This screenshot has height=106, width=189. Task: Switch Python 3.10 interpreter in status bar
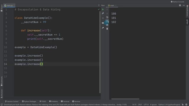tap(169, 105)
